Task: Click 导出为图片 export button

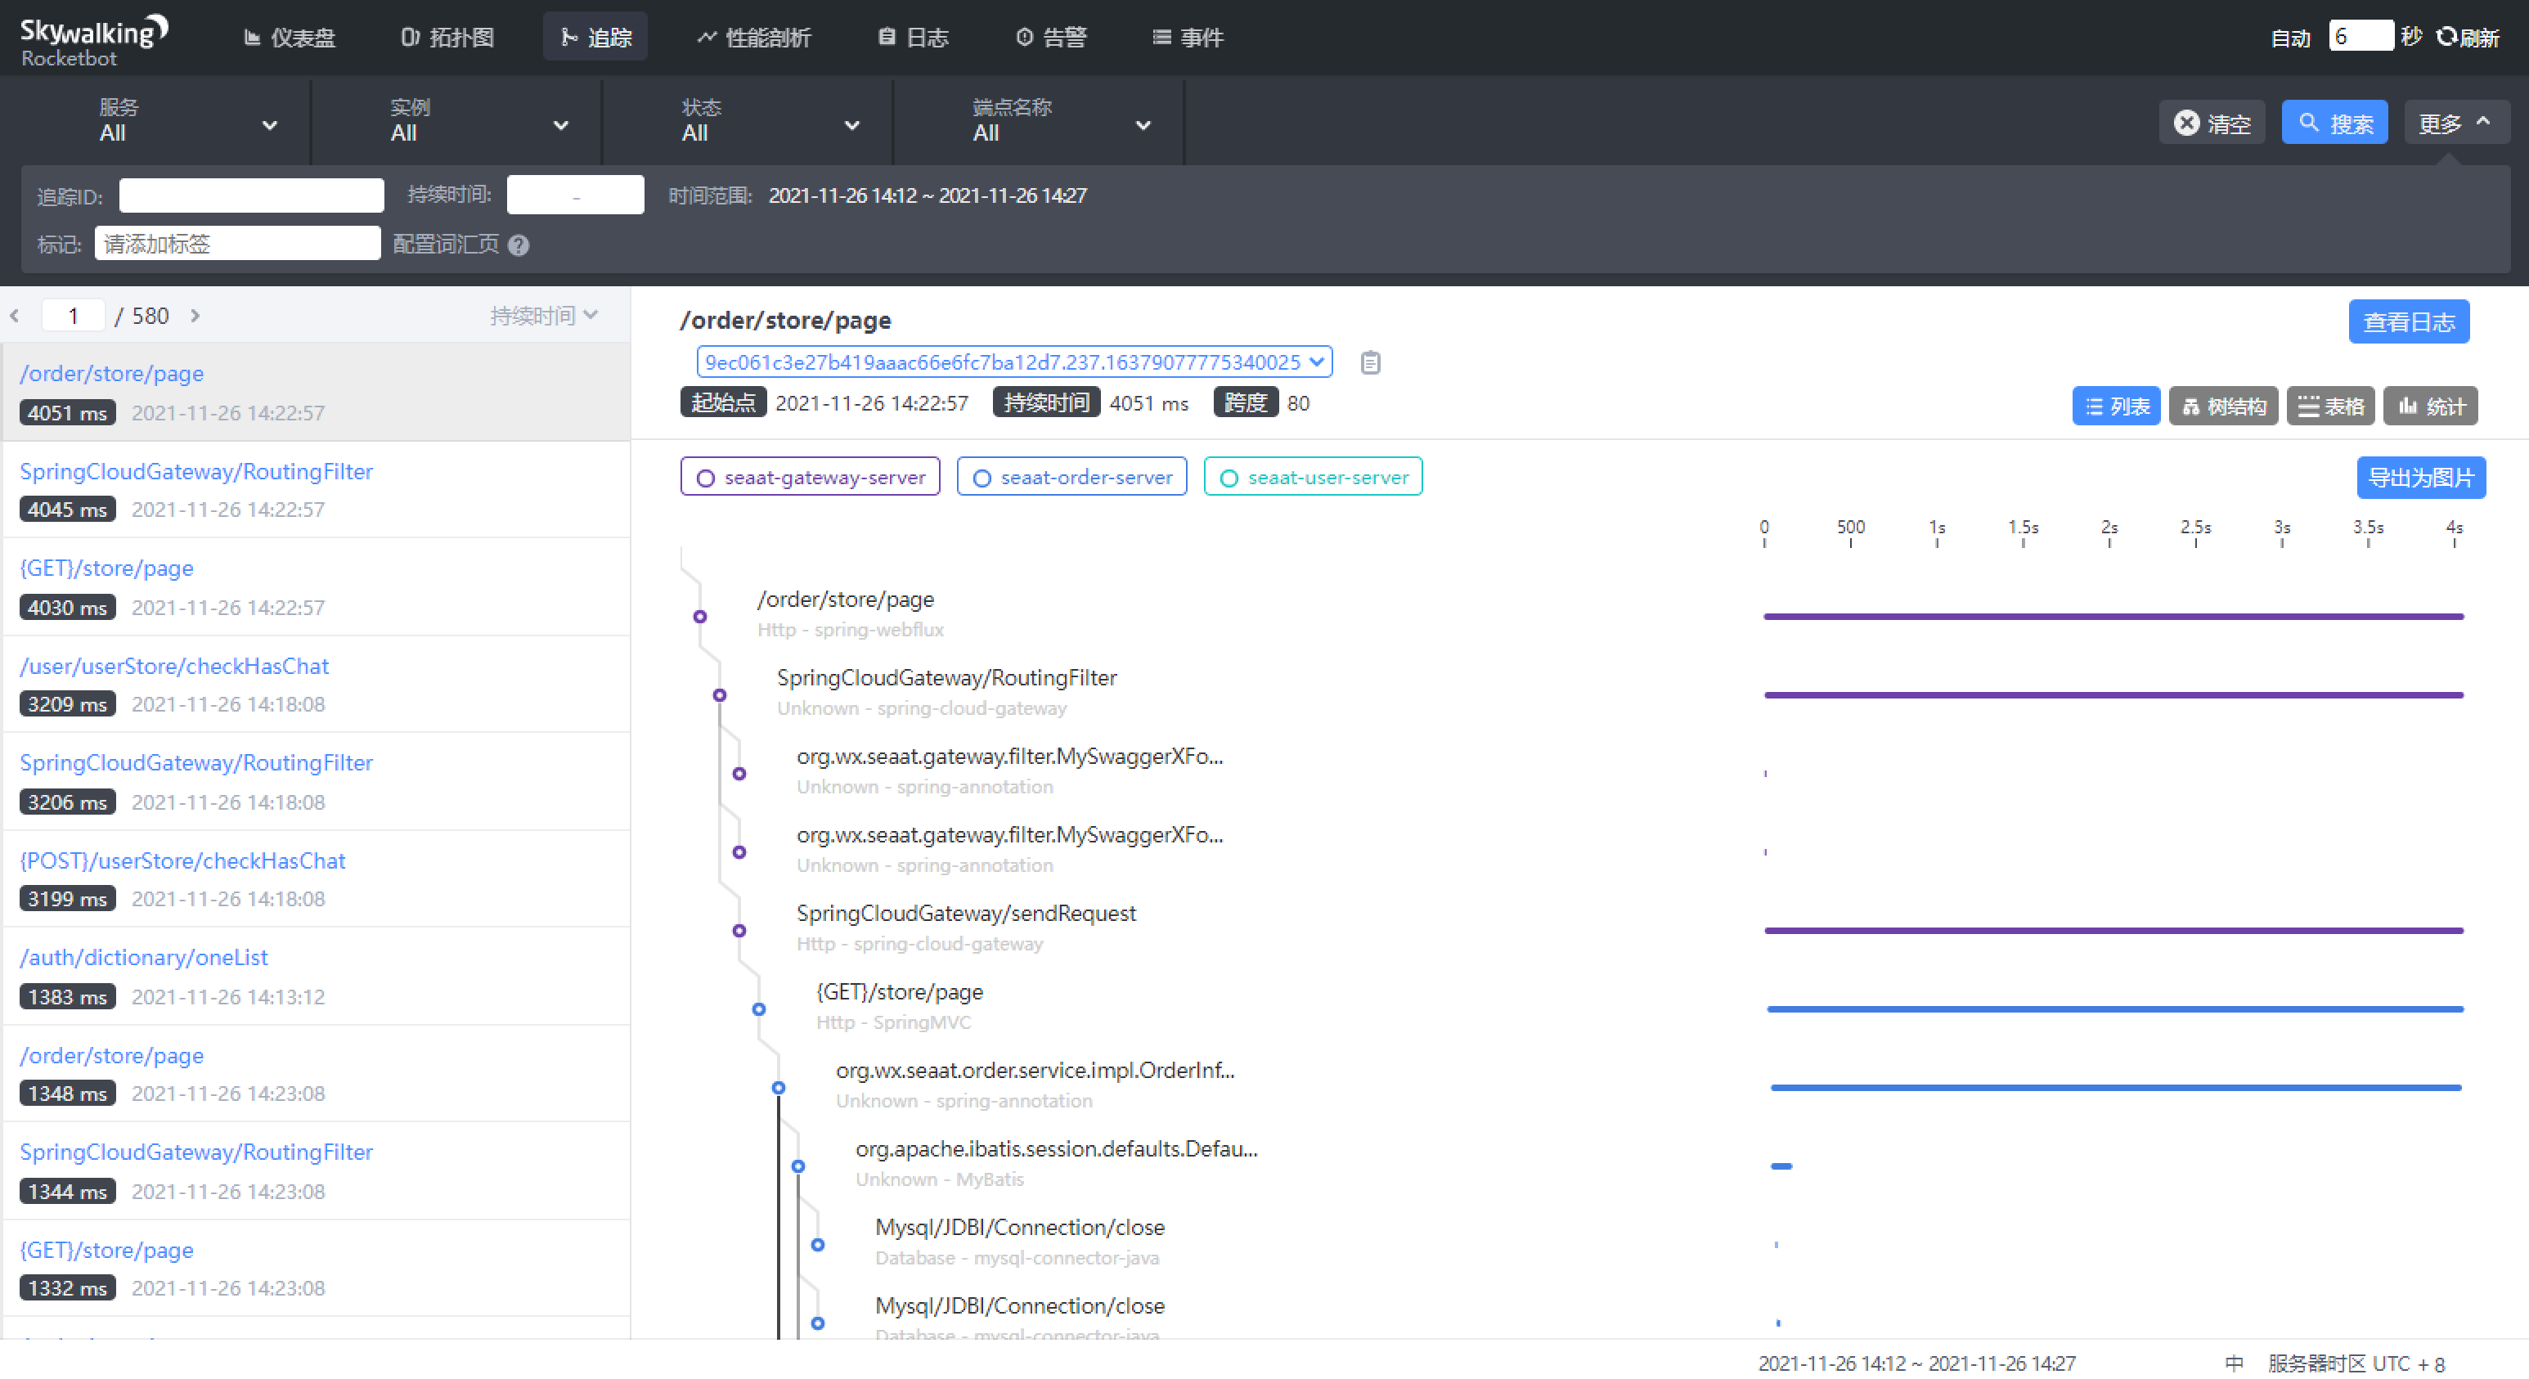Action: pyautogui.click(x=2421, y=478)
